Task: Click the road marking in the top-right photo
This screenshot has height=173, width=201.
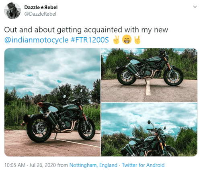Action: pyautogui.click(x=148, y=88)
